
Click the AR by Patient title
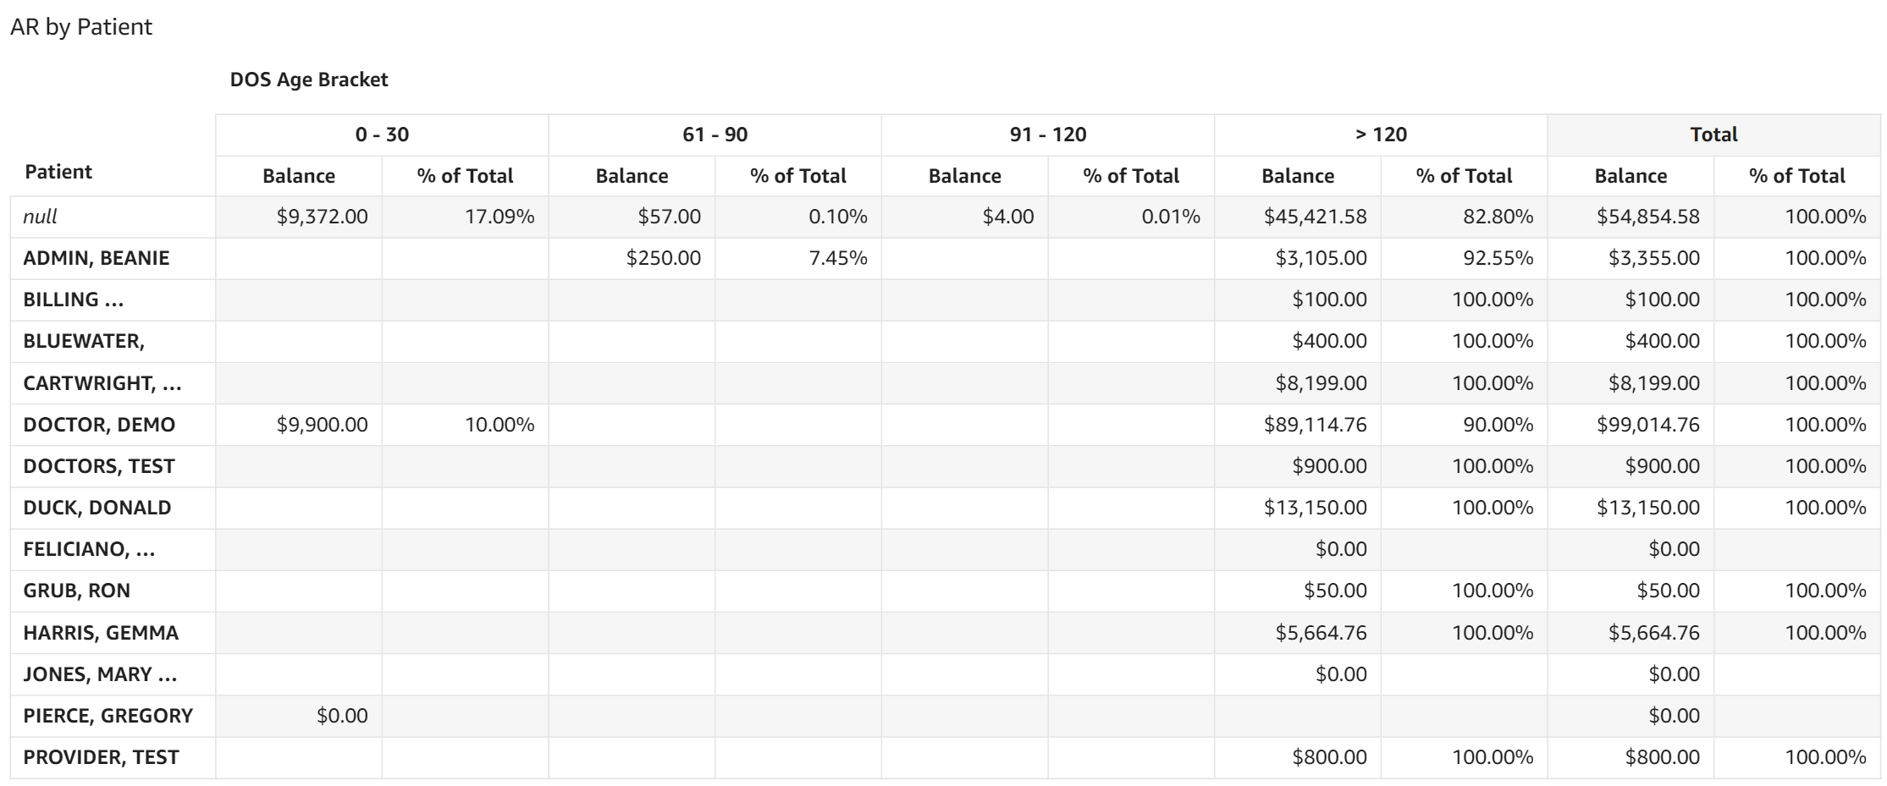pyautogui.click(x=81, y=27)
